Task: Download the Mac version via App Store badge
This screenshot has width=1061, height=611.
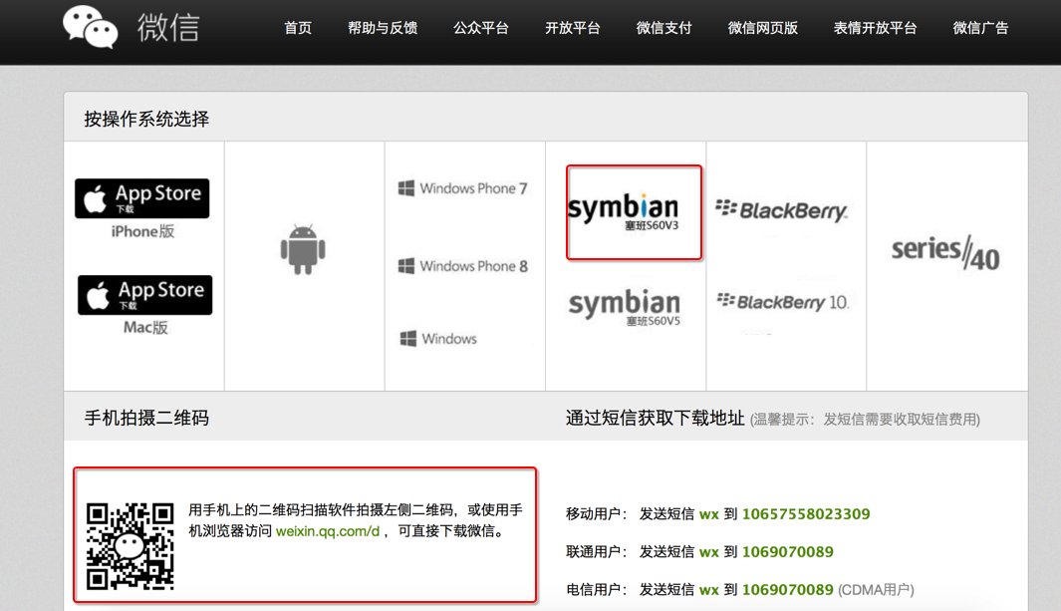Action: [144, 295]
